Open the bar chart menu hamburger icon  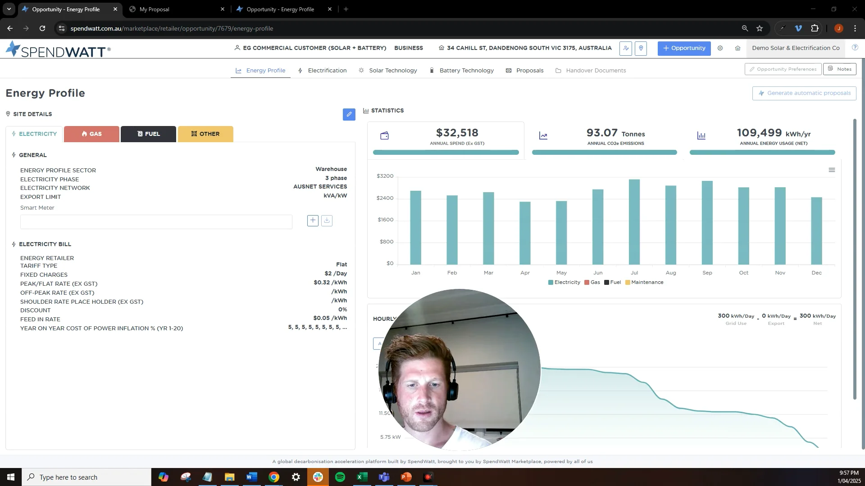pyautogui.click(x=832, y=170)
